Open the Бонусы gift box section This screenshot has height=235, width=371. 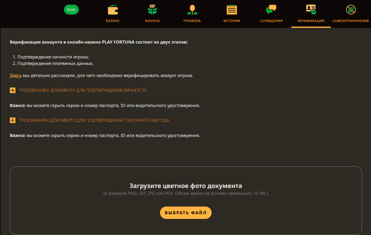pyautogui.click(x=152, y=14)
